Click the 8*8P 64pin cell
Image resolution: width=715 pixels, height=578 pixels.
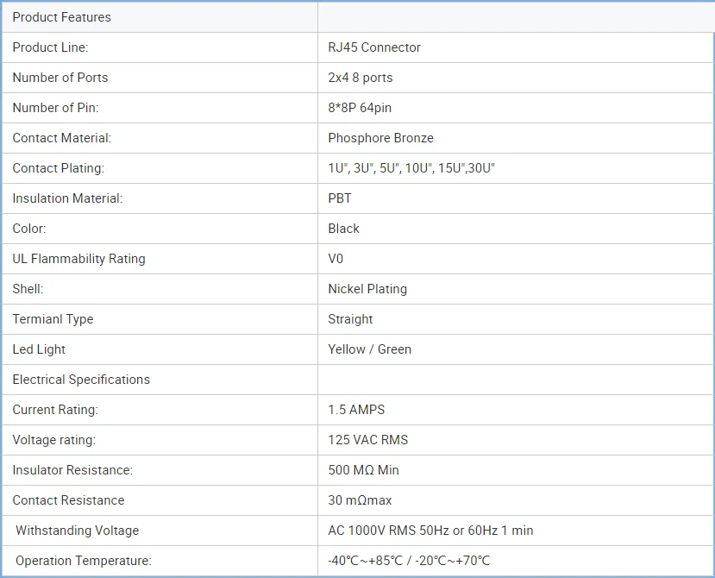[360, 108]
